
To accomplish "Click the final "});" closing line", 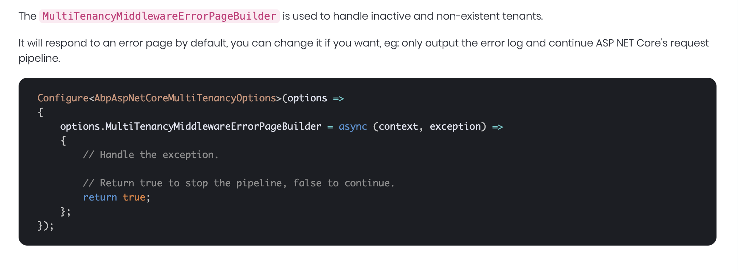I will click(x=46, y=226).
